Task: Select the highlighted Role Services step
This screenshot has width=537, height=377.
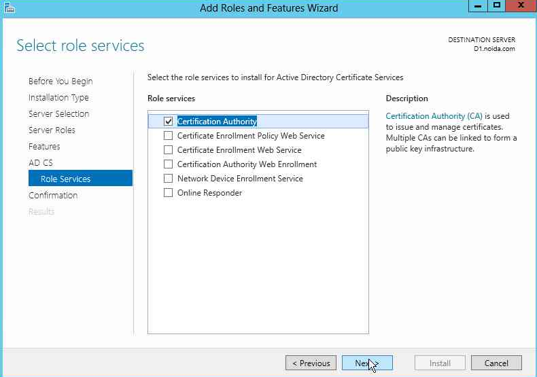Action: click(x=80, y=178)
